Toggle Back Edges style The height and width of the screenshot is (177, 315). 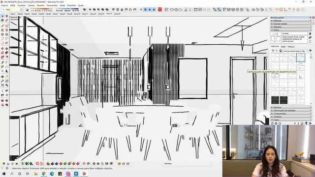tap(219, 9)
